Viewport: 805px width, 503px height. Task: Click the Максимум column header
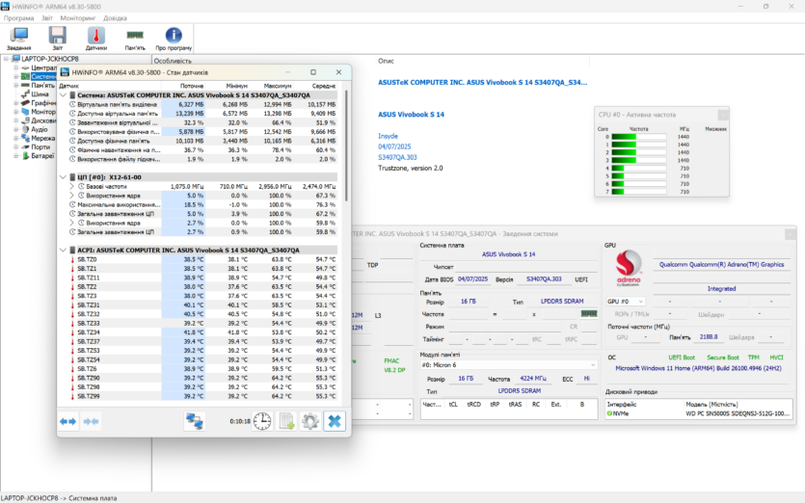(x=278, y=86)
